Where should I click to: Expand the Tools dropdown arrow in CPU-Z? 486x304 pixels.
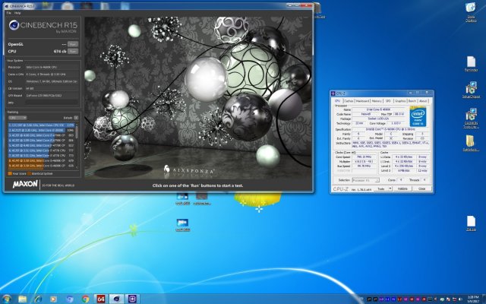point(390,188)
